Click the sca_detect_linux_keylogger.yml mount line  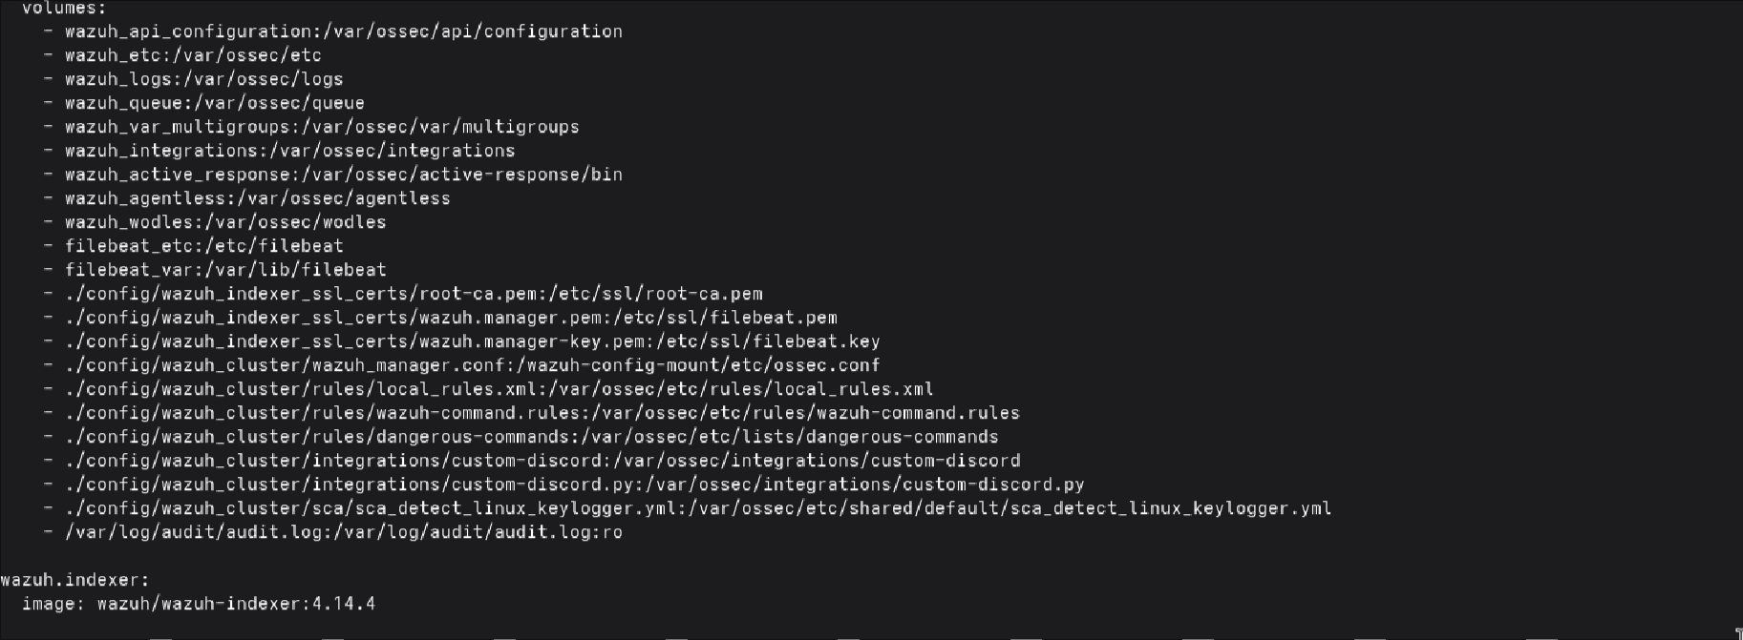point(697,508)
